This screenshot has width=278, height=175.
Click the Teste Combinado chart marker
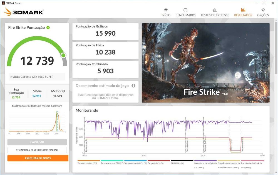(x=242, y=144)
